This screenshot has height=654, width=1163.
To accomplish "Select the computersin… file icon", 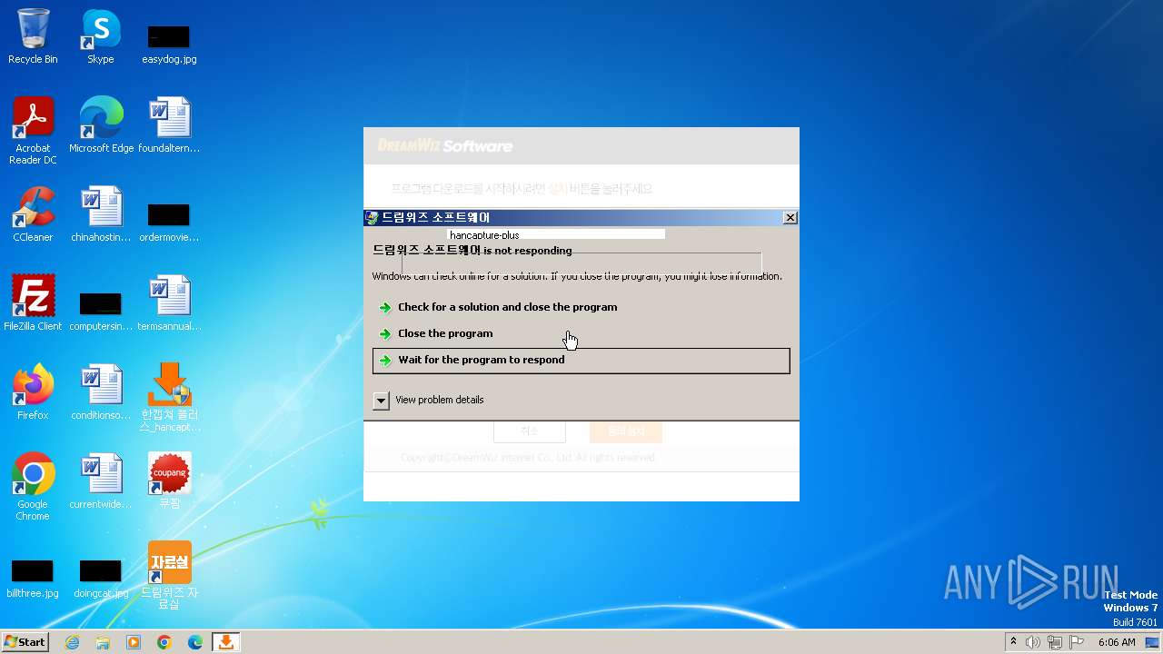I will pyautogui.click(x=101, y=310).
